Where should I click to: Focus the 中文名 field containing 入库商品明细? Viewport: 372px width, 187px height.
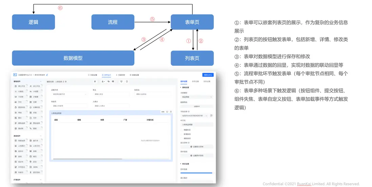coord(197,125)
